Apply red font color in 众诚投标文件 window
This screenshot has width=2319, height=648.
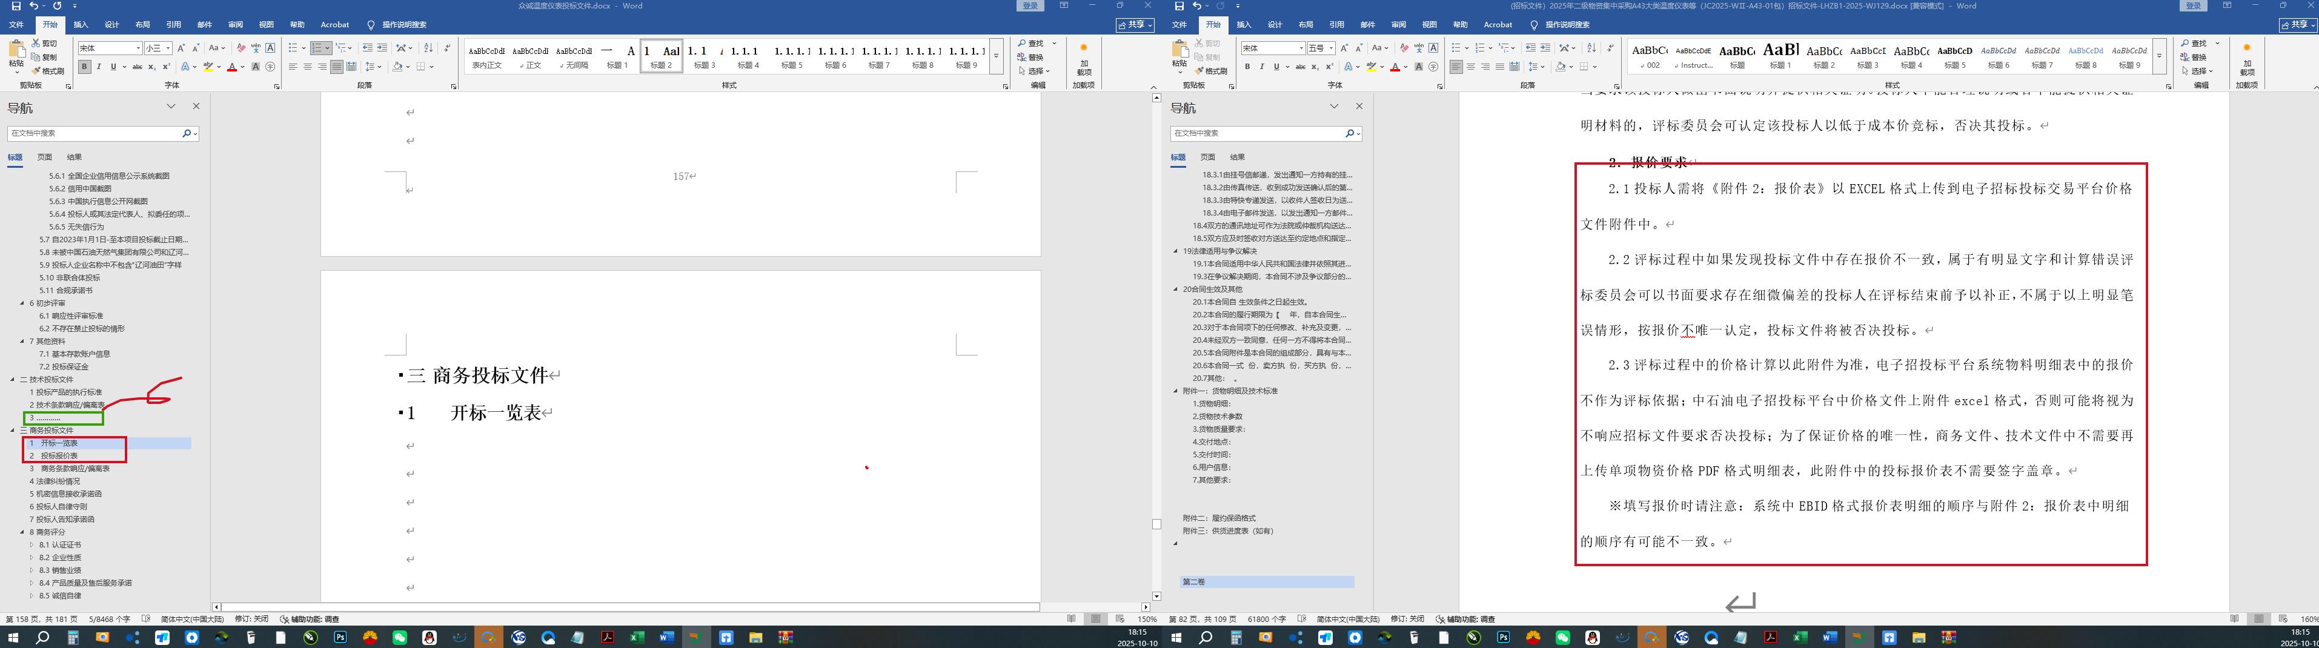coord(231,67)
